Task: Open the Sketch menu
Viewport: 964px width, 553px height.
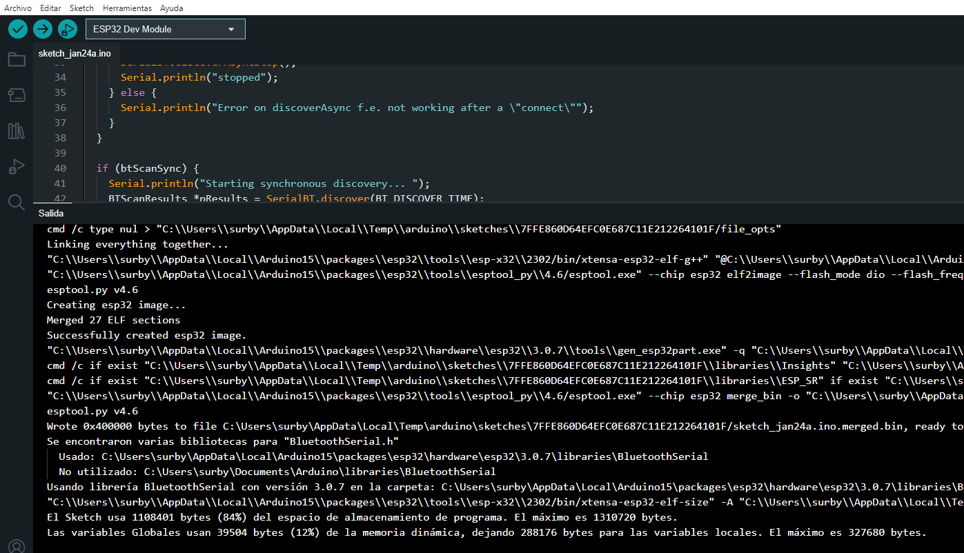Action: pyautogui.click(x=81, y=8)
